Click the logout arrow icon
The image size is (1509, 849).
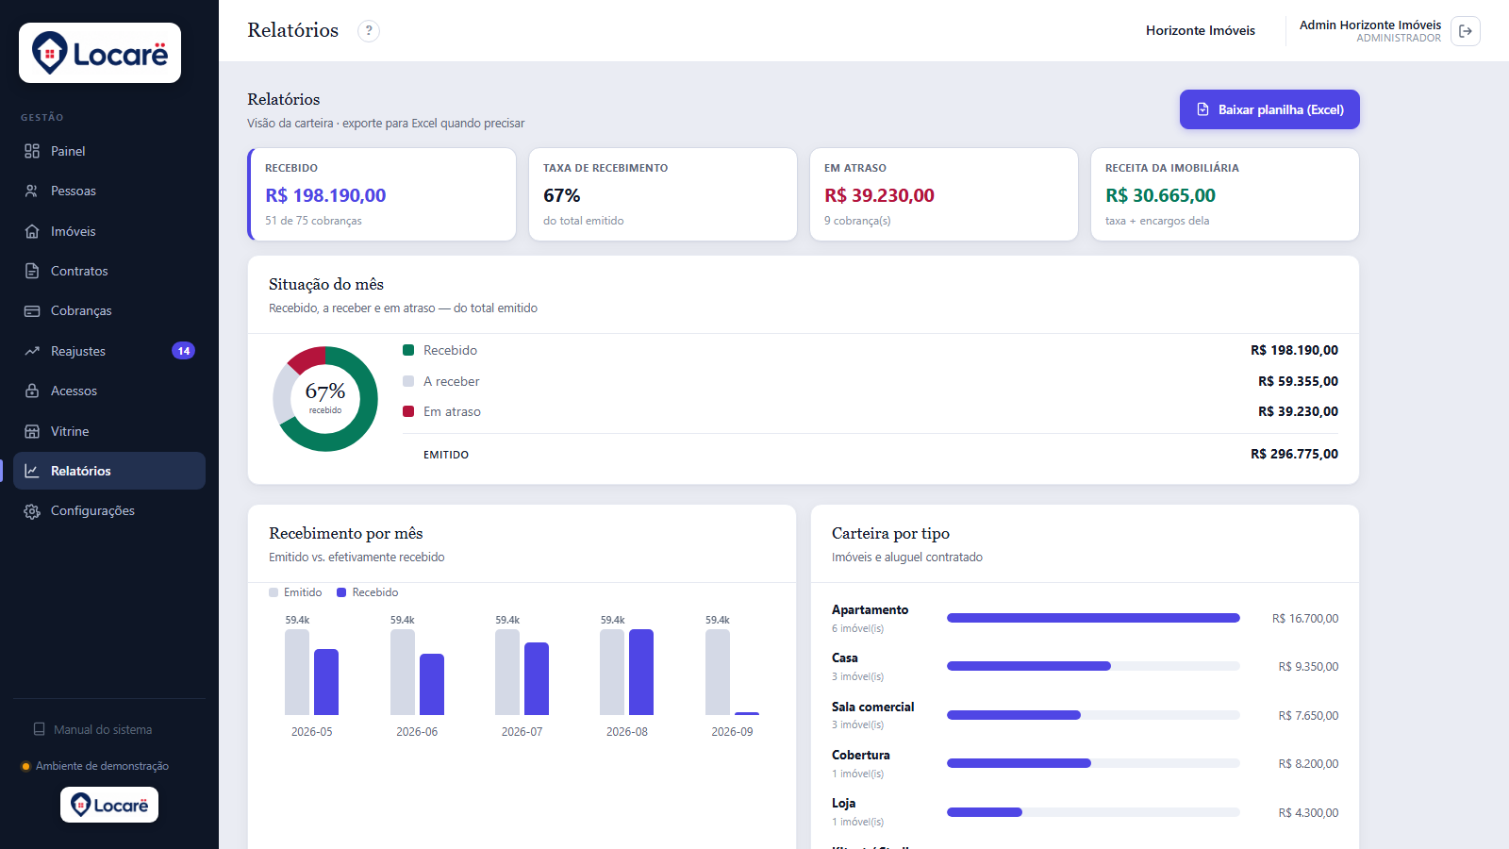pyautogui.click(x=1466, y=31)
